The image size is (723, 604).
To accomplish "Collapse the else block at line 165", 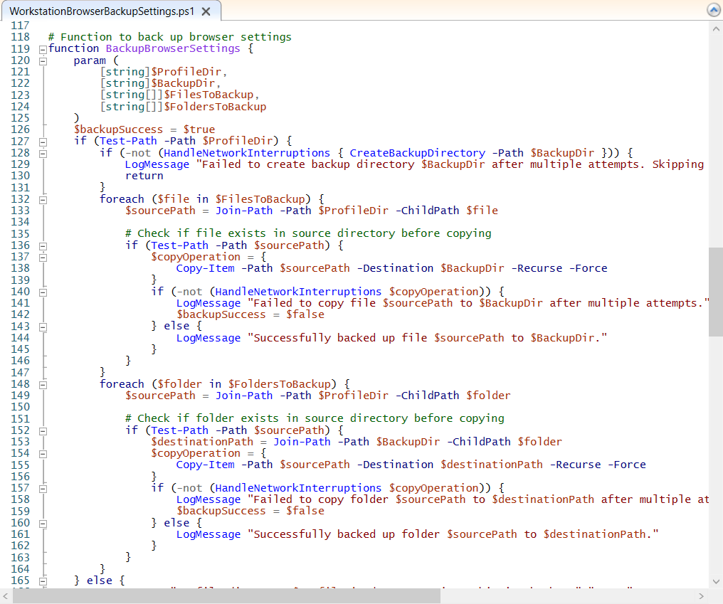I will [x=43, y=581].
